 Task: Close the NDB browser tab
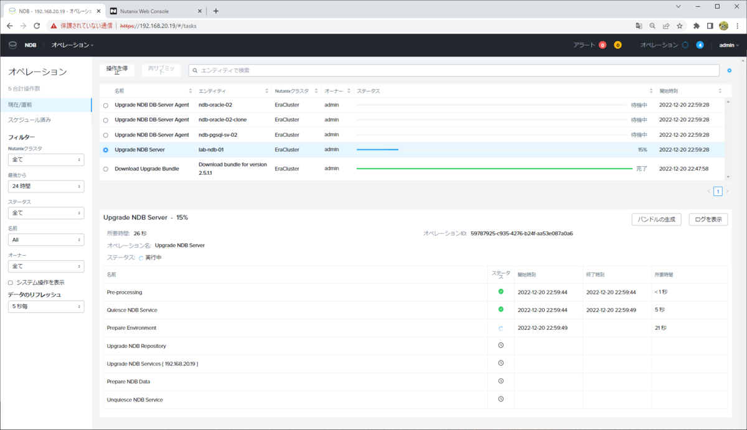(x=97, y=11)
